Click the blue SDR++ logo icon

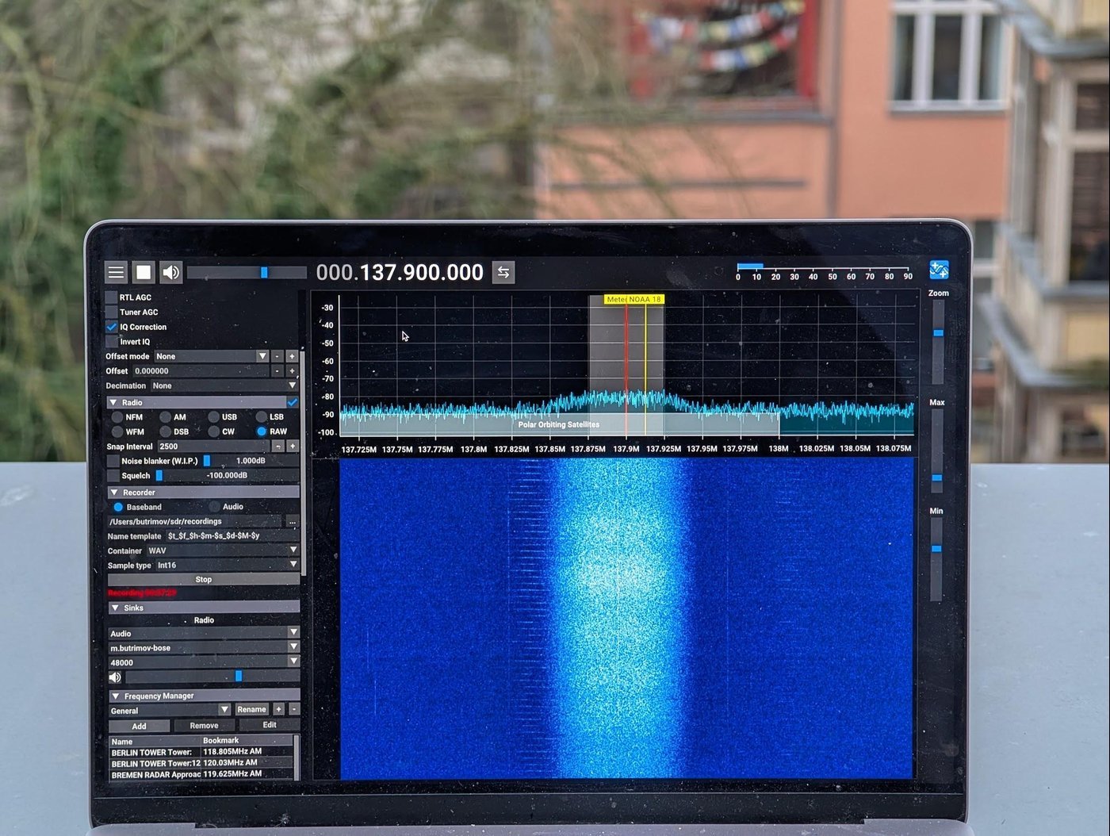point(939,270)
